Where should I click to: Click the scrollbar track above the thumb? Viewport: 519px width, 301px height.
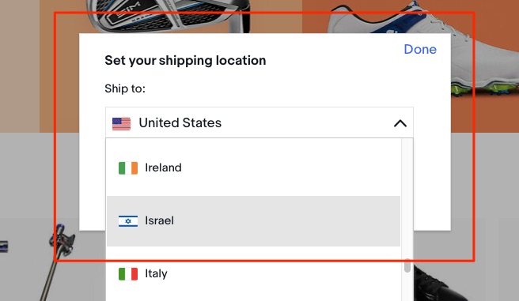click(x=407, y=198)
